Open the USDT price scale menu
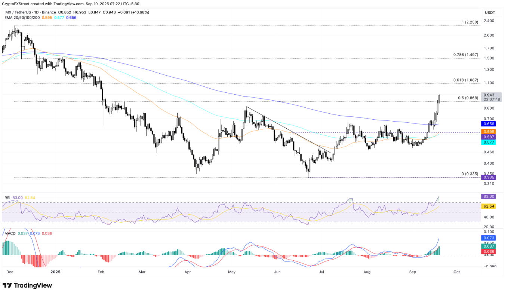The width and height of the screenshot is (505, 294). (x=490, y=12)
